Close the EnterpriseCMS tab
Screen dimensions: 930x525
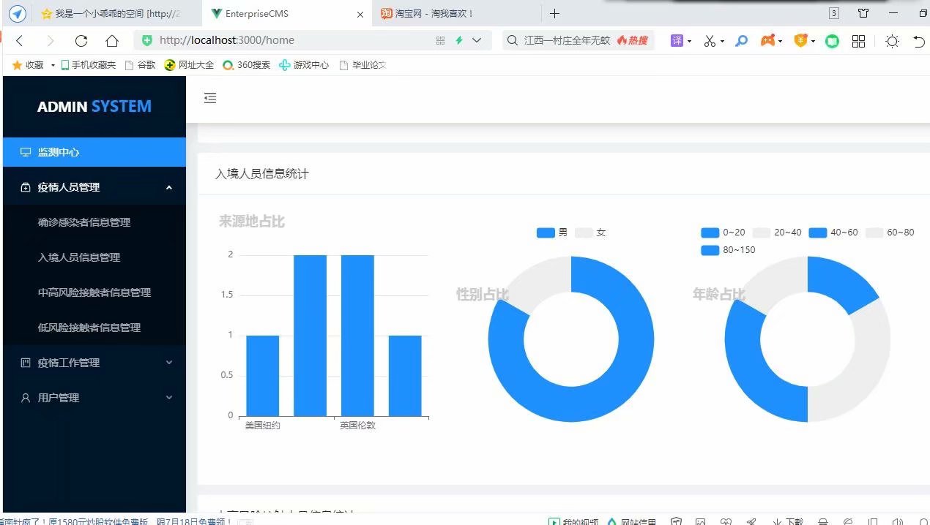pos(360,14)
